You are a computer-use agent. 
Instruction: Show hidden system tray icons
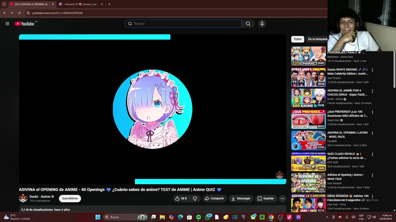pyautogui.click(x=327, y=217)
